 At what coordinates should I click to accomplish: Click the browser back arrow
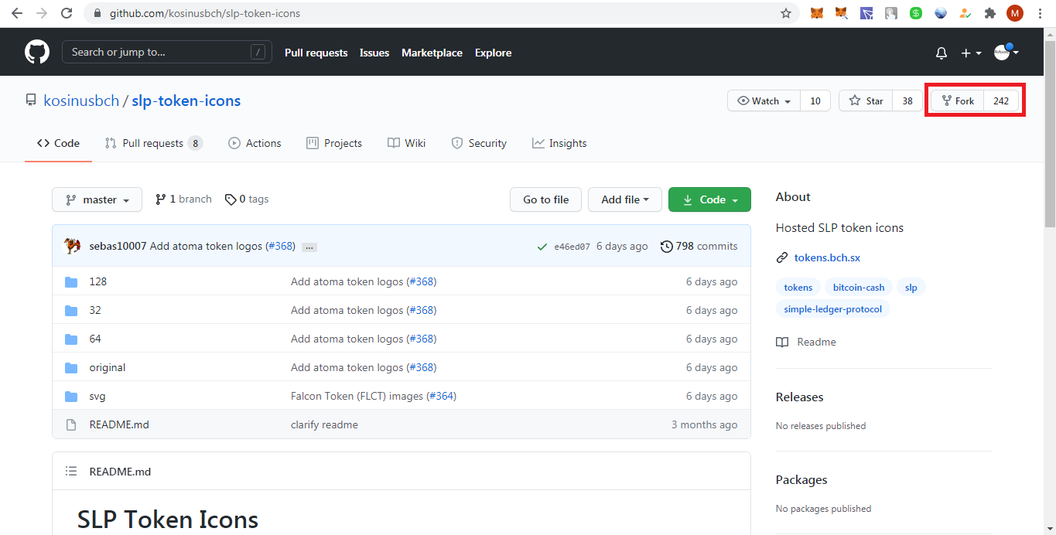[x=17, y=13]
